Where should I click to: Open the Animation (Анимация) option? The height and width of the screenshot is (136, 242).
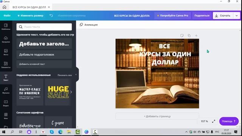point(88,25)
